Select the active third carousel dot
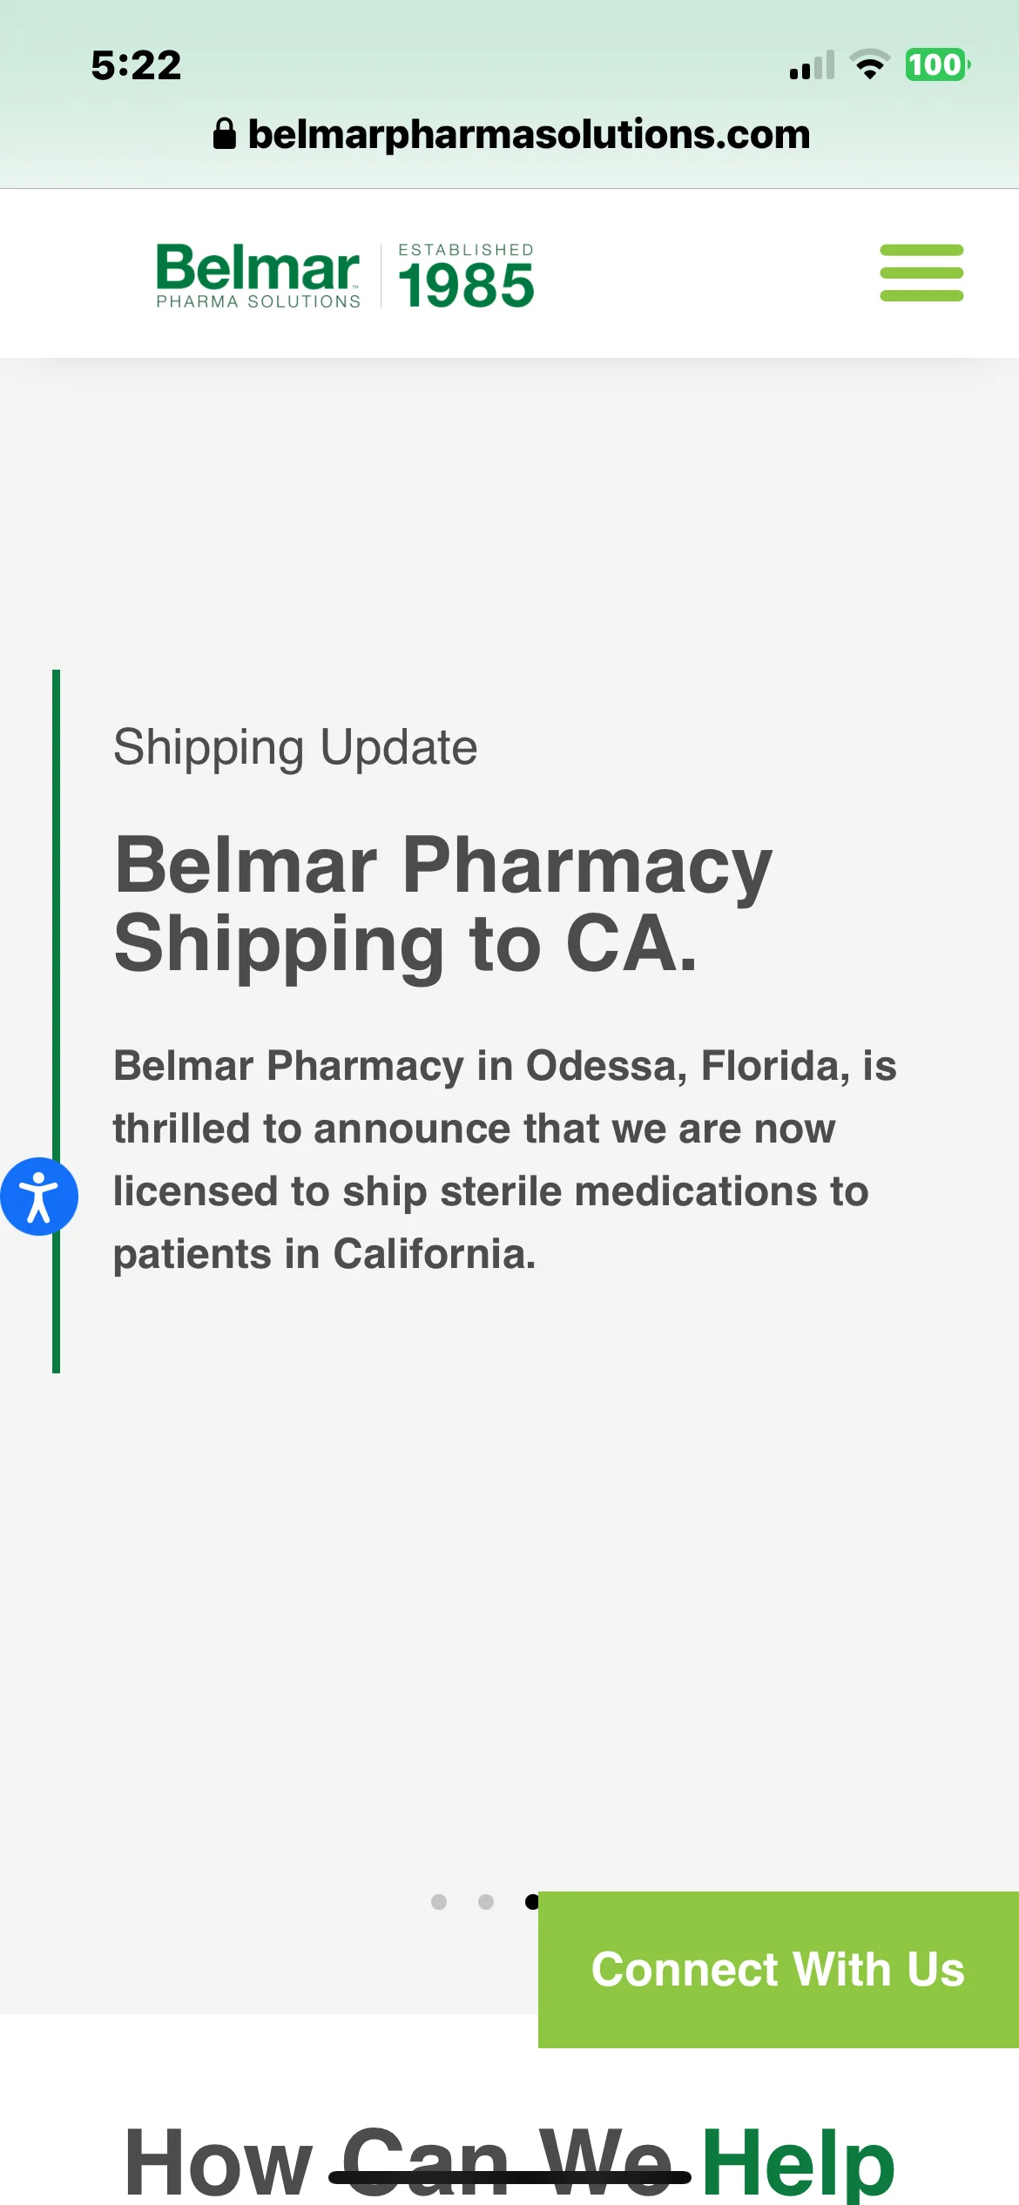 (x=530, y=1902)
